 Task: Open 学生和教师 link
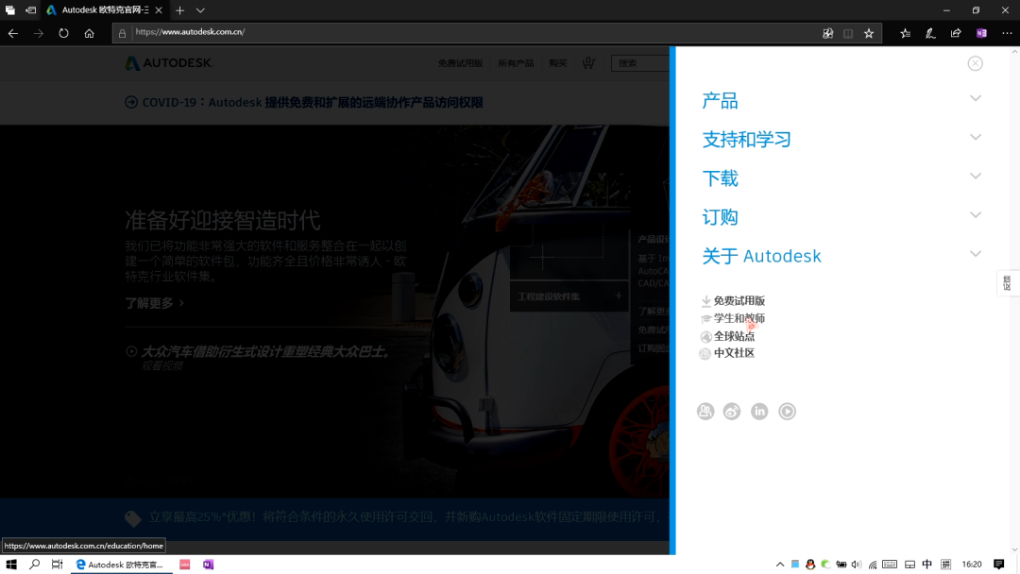(739, 318)
